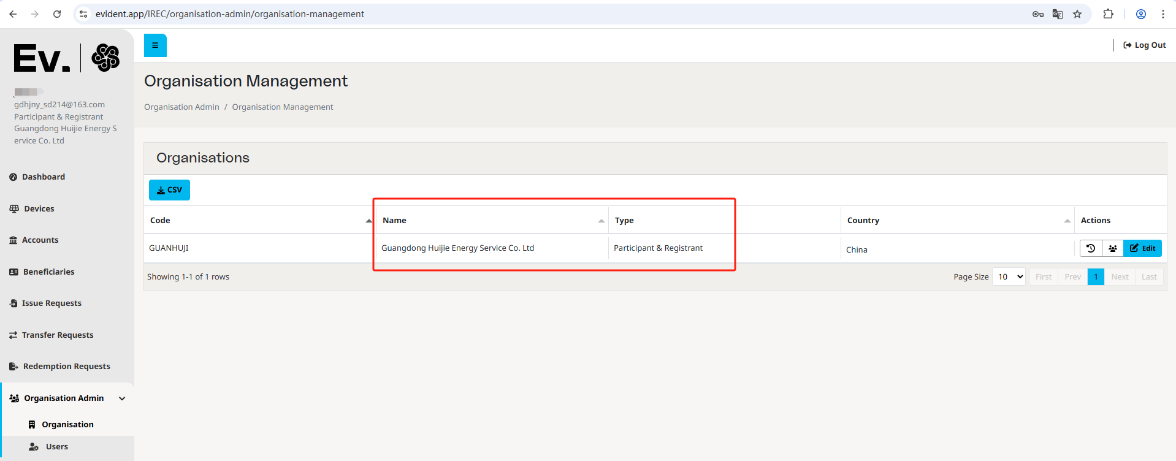The width and height of the screenshot is (1176, 461).
Task: Open the organisation users group icon
Action: pyautogui.click(x=1112, y=248)
